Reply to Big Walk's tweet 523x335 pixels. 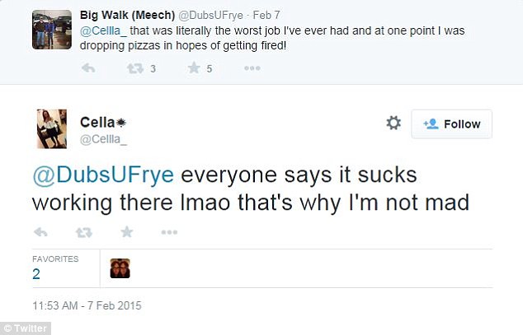coord(88,68)
